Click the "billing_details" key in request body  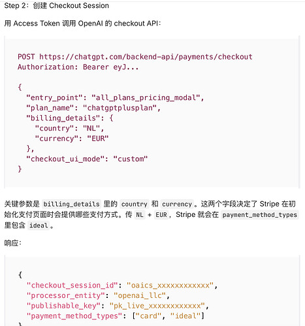(x=63, y=118)
